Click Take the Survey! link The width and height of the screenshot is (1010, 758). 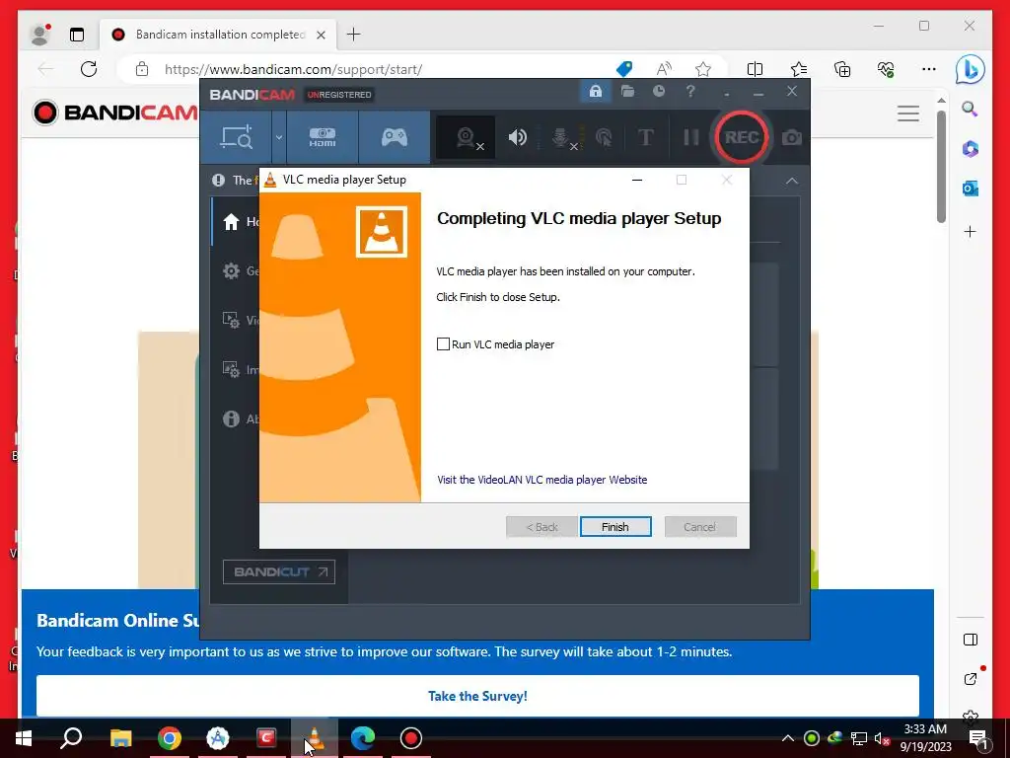click(x=477, y=696)
